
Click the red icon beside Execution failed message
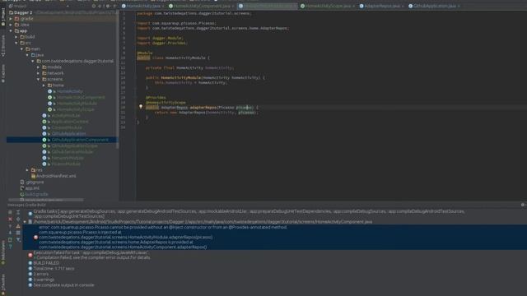(30, 255)
